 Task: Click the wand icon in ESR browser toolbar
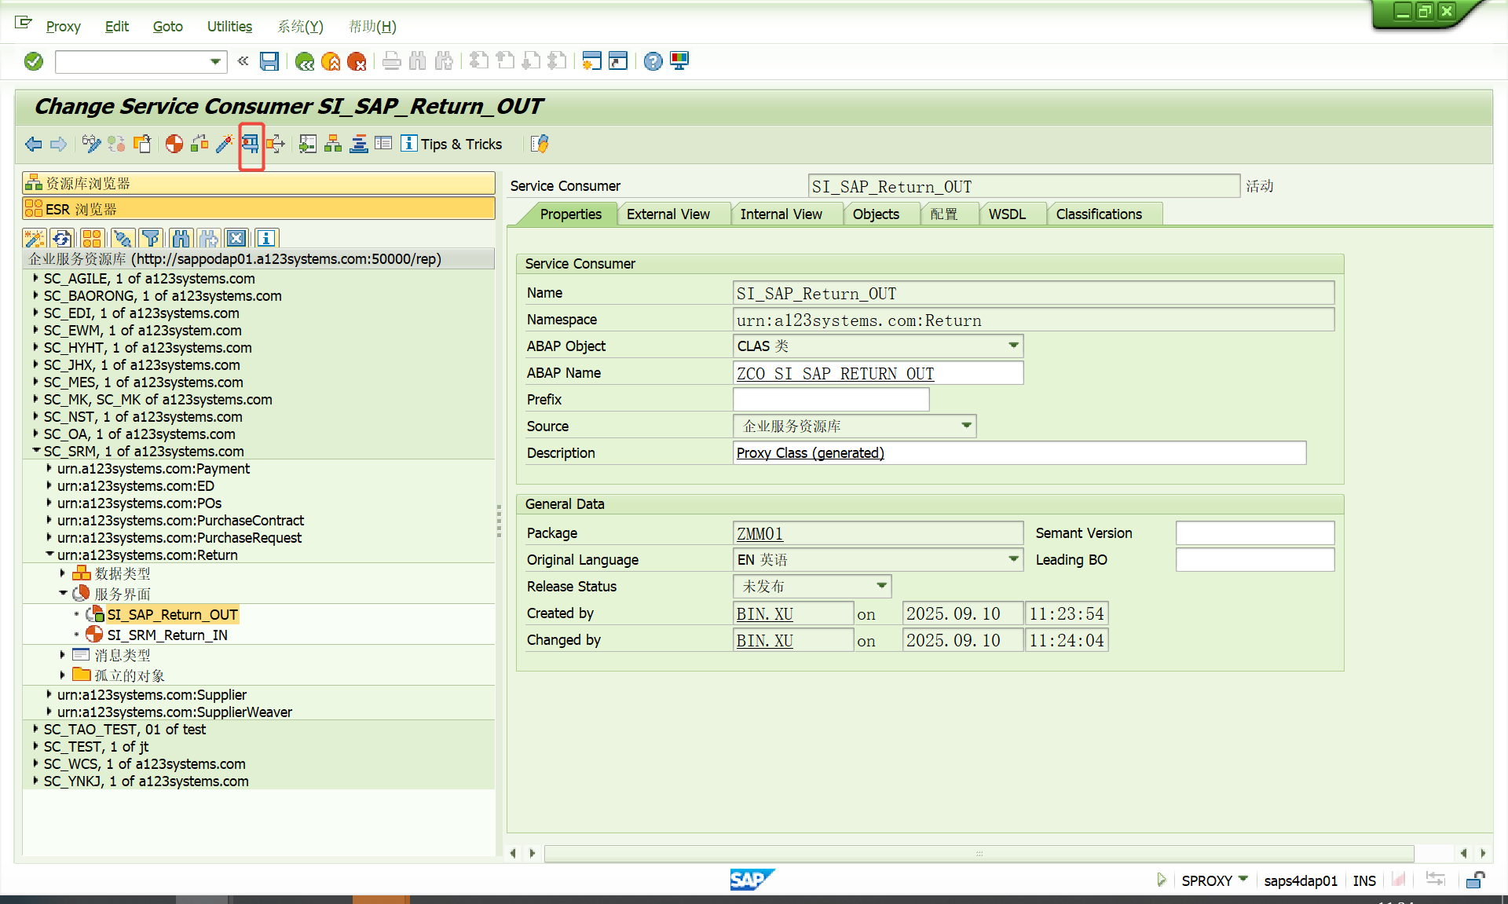pyautogui.click(x=35, y=239)
